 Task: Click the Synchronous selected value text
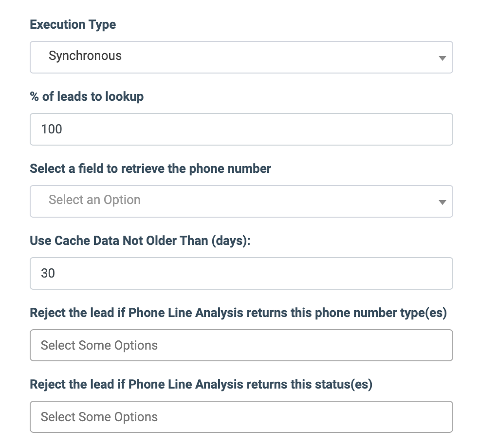[85, 56]
